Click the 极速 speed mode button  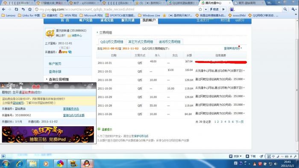(x=214, y=9)
